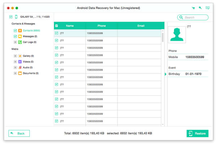The image size is (217, 145).
Task: Uncheck the Messages category checkbox
Action: pos(15,36)
